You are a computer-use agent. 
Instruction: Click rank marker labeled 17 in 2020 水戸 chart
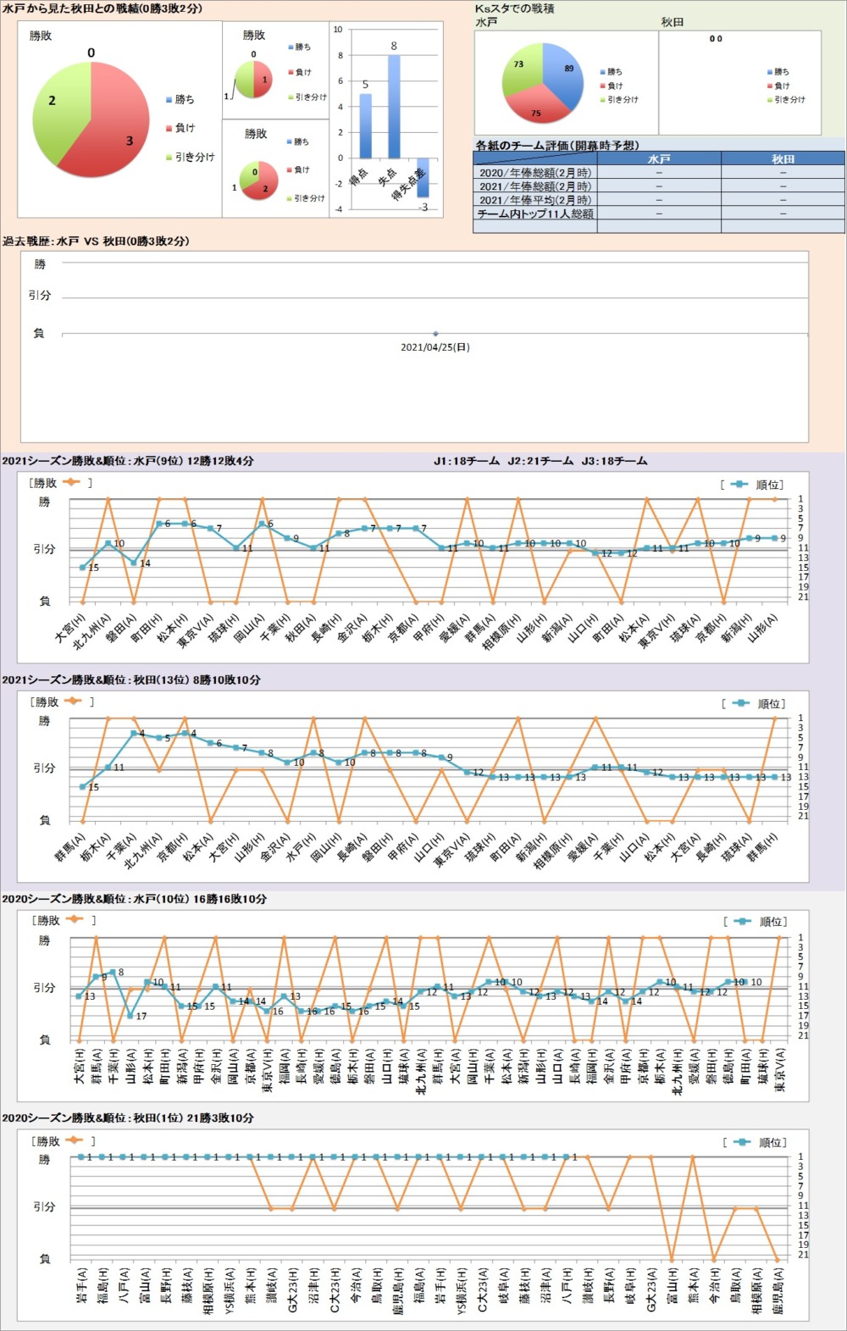(x=130, y=1015)
